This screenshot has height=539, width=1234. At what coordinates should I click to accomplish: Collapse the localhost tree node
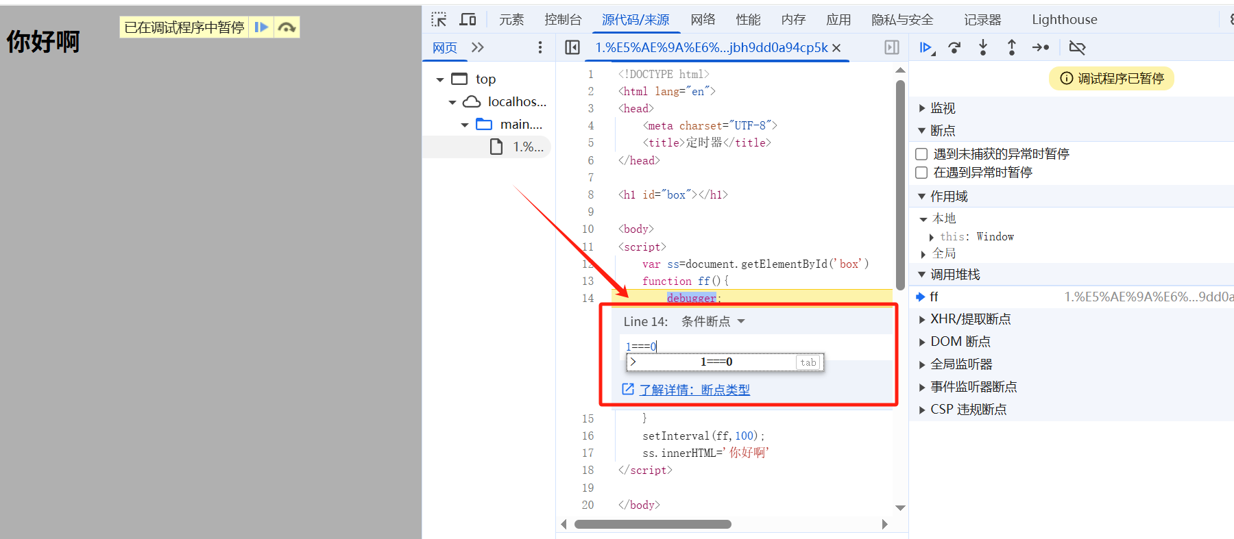point(452,102)
